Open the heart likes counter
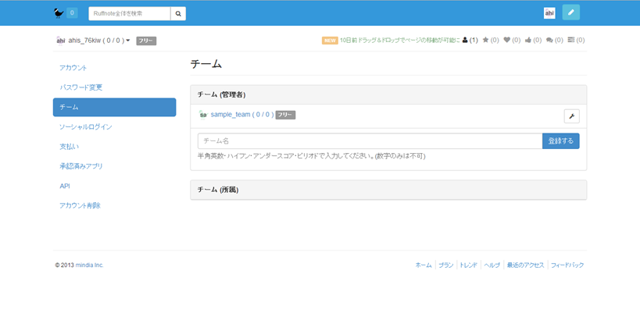 coord(506,40)
